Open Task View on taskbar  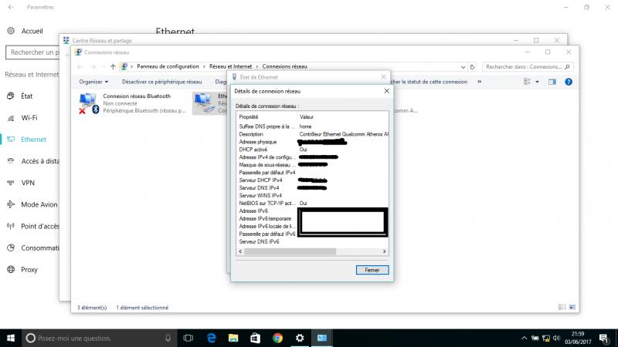188,338
